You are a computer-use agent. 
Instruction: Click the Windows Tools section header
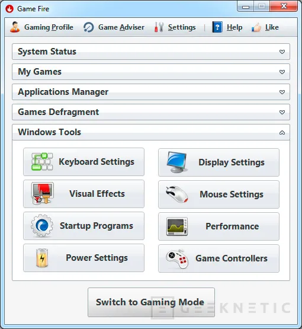151,132
